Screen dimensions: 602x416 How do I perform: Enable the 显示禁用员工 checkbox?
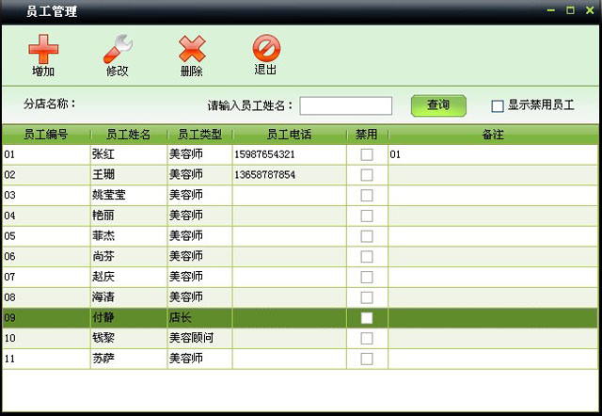(498, 106)
